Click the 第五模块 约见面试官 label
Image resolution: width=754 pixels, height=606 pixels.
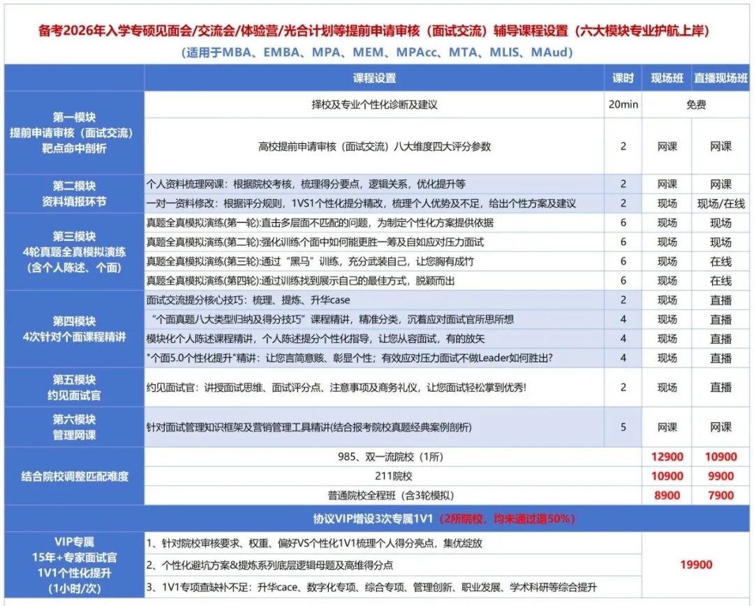pos(73,387)
